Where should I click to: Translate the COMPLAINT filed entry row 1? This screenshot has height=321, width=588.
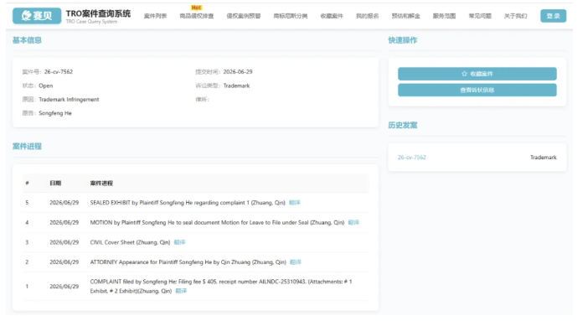point(181,291)
